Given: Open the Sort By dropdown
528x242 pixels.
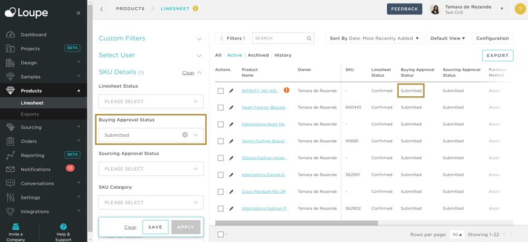Looking at the screenshot, I should (x=374, y=39).
